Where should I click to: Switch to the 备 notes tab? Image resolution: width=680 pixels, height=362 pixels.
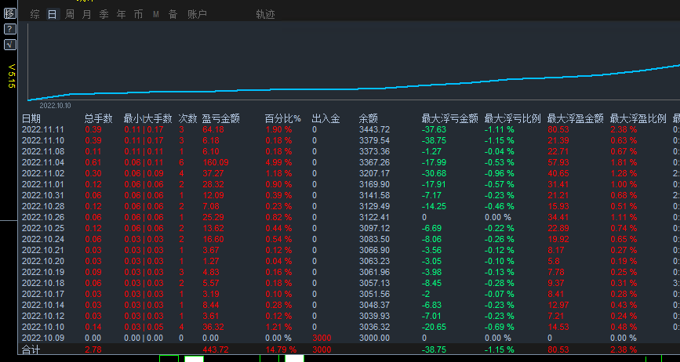tap(173, 14)
